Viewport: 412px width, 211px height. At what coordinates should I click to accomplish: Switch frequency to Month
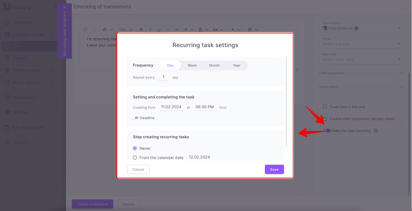[x=214, y=65]
